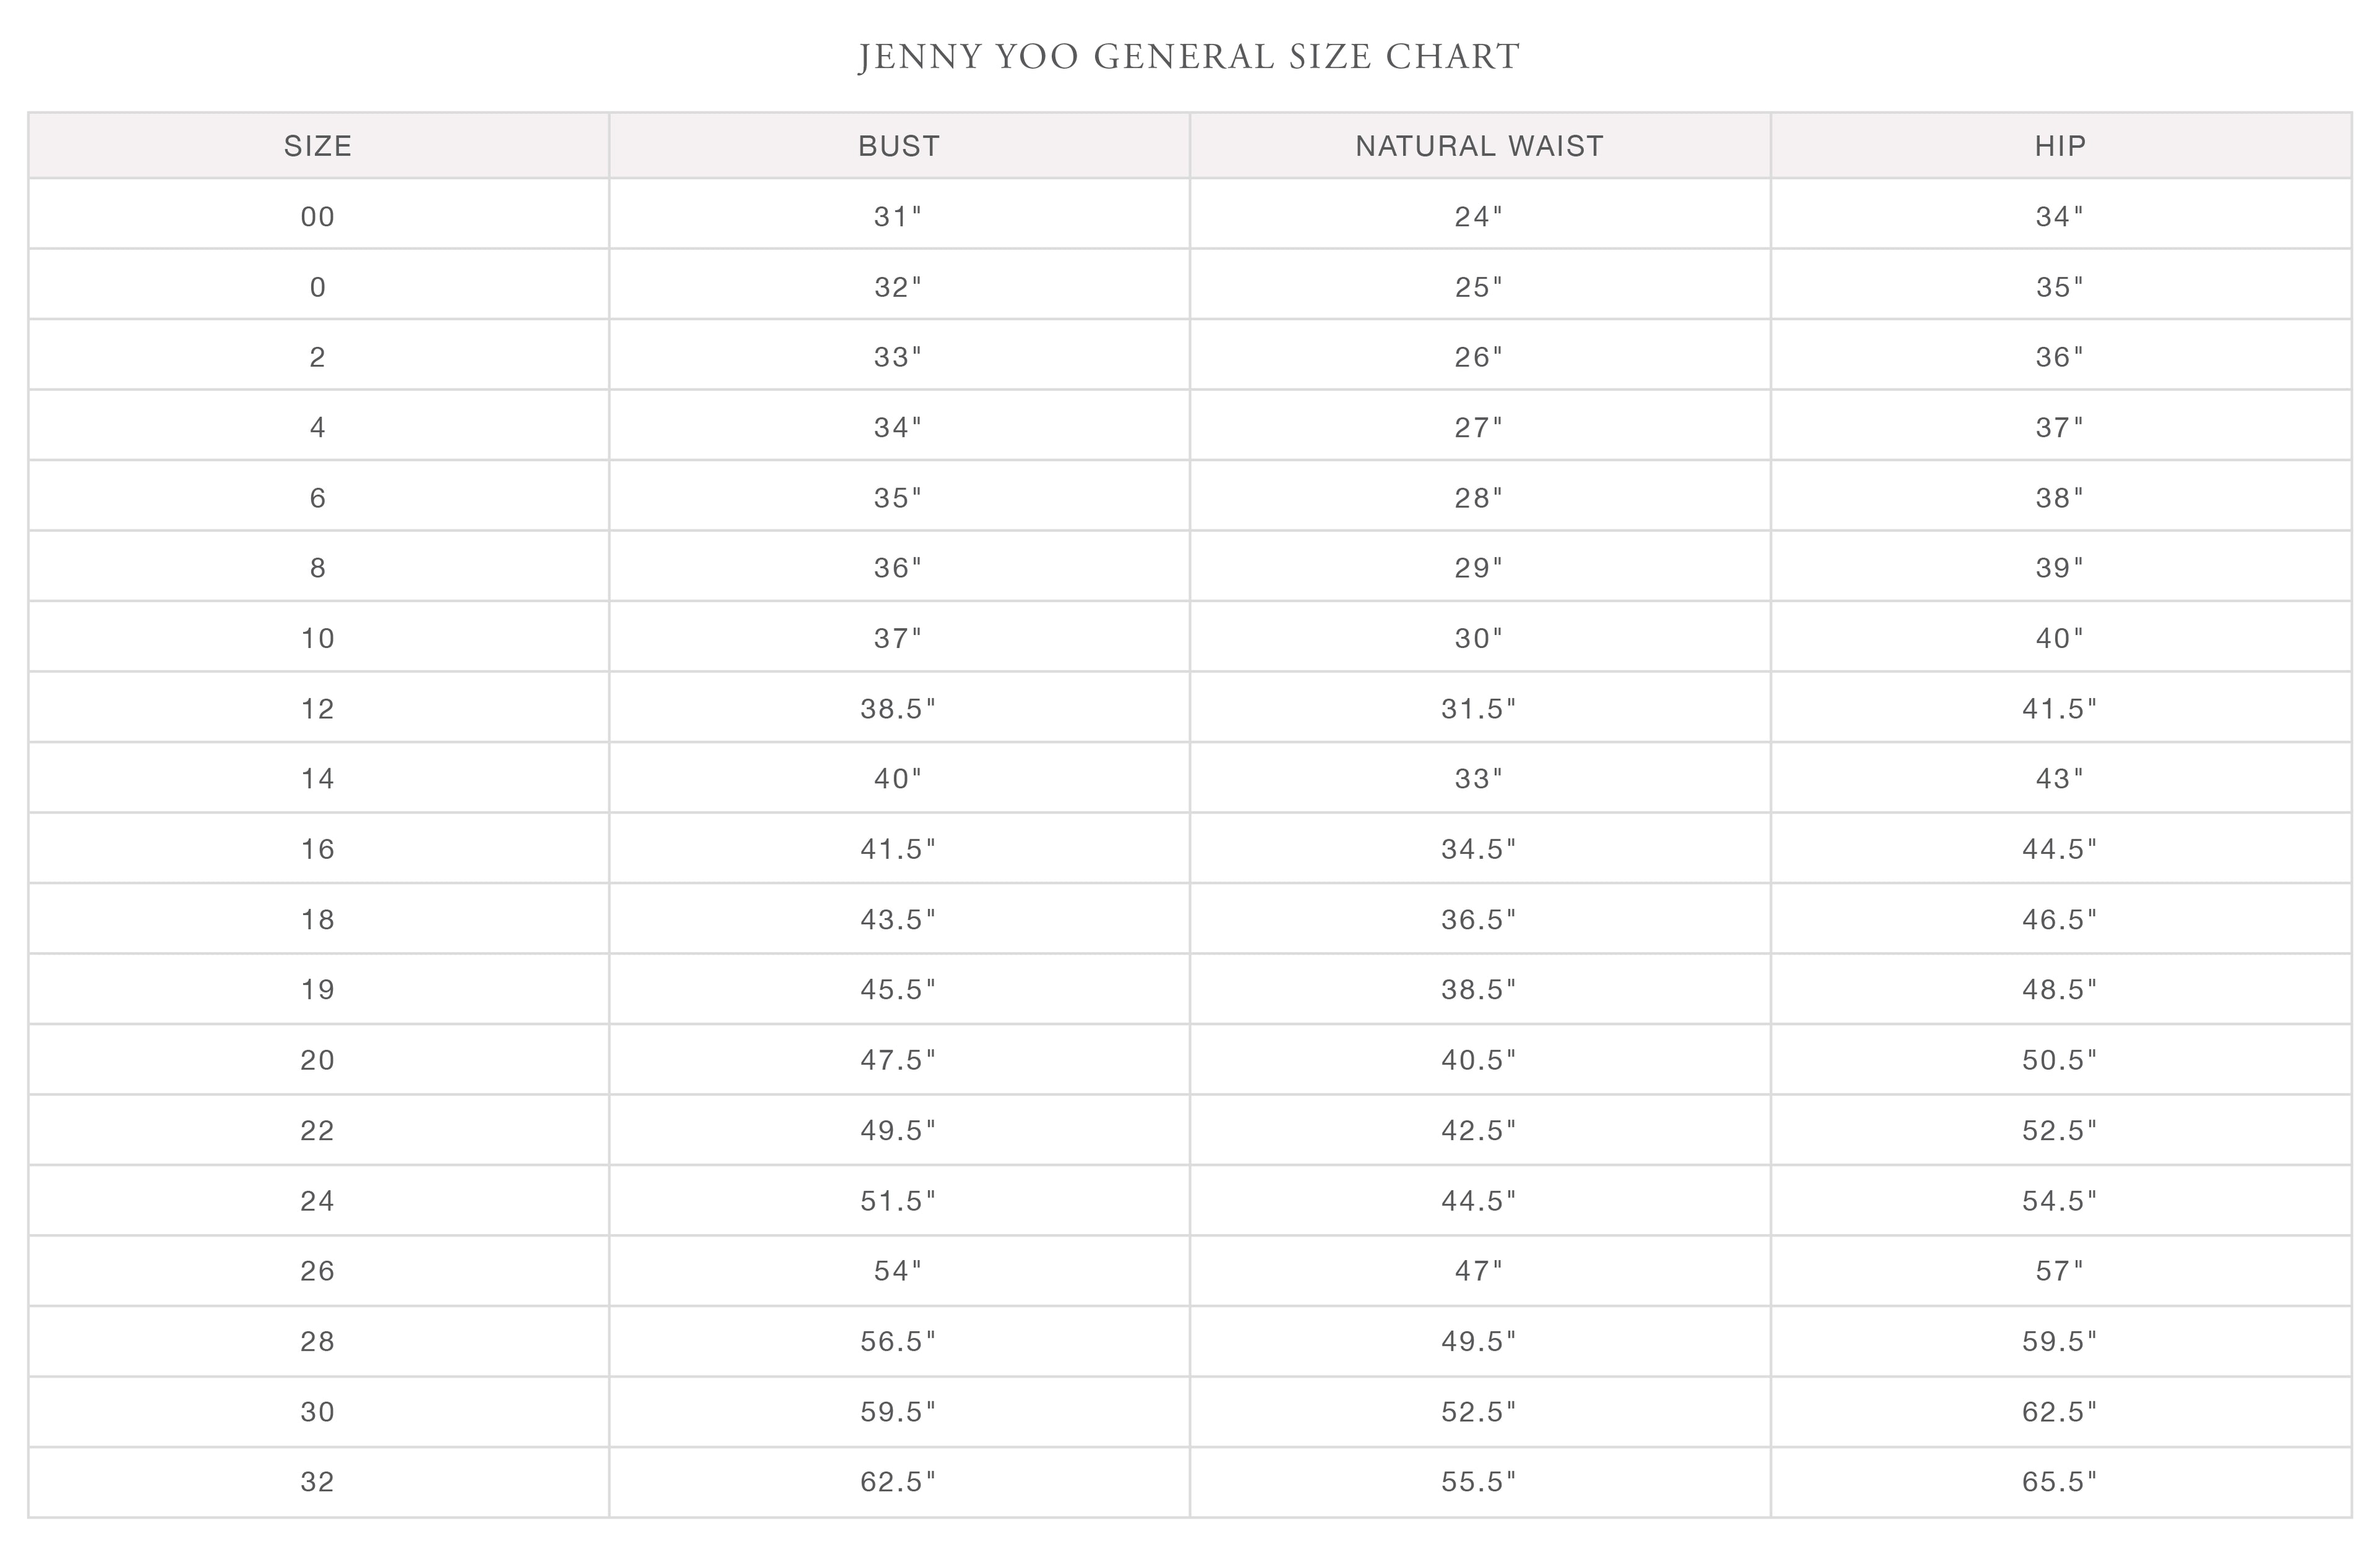The width and height of the screenshot is (2380, 1547).
Task: Select the size 00 row label
Action: click(x=318, y=217)
